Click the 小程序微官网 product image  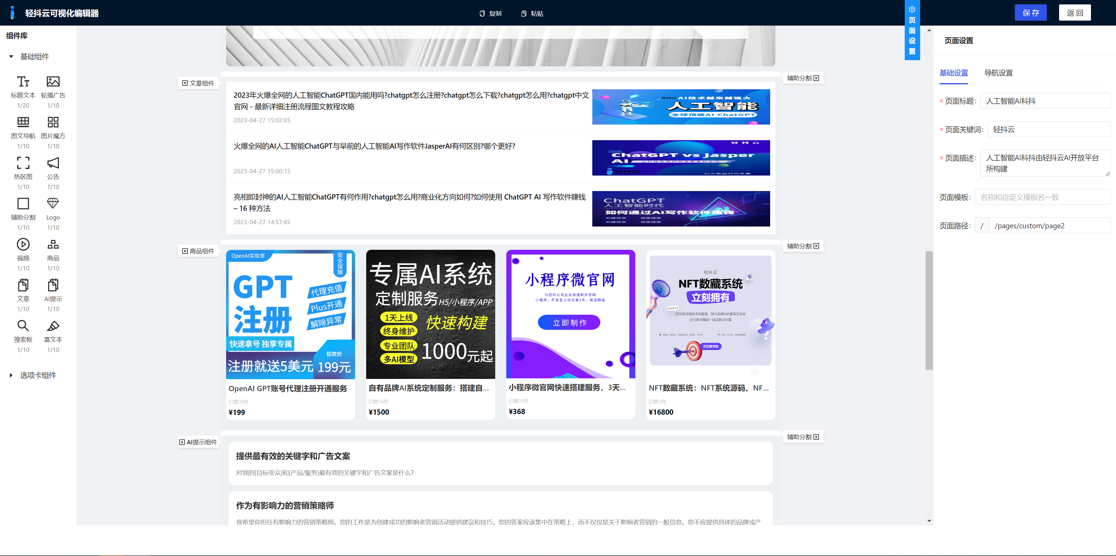pyautogui.click(x=570, y=314)
